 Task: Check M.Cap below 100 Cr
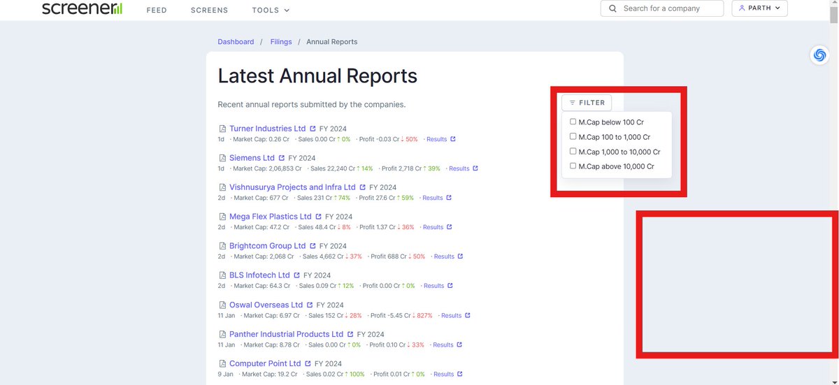point(573,122)
